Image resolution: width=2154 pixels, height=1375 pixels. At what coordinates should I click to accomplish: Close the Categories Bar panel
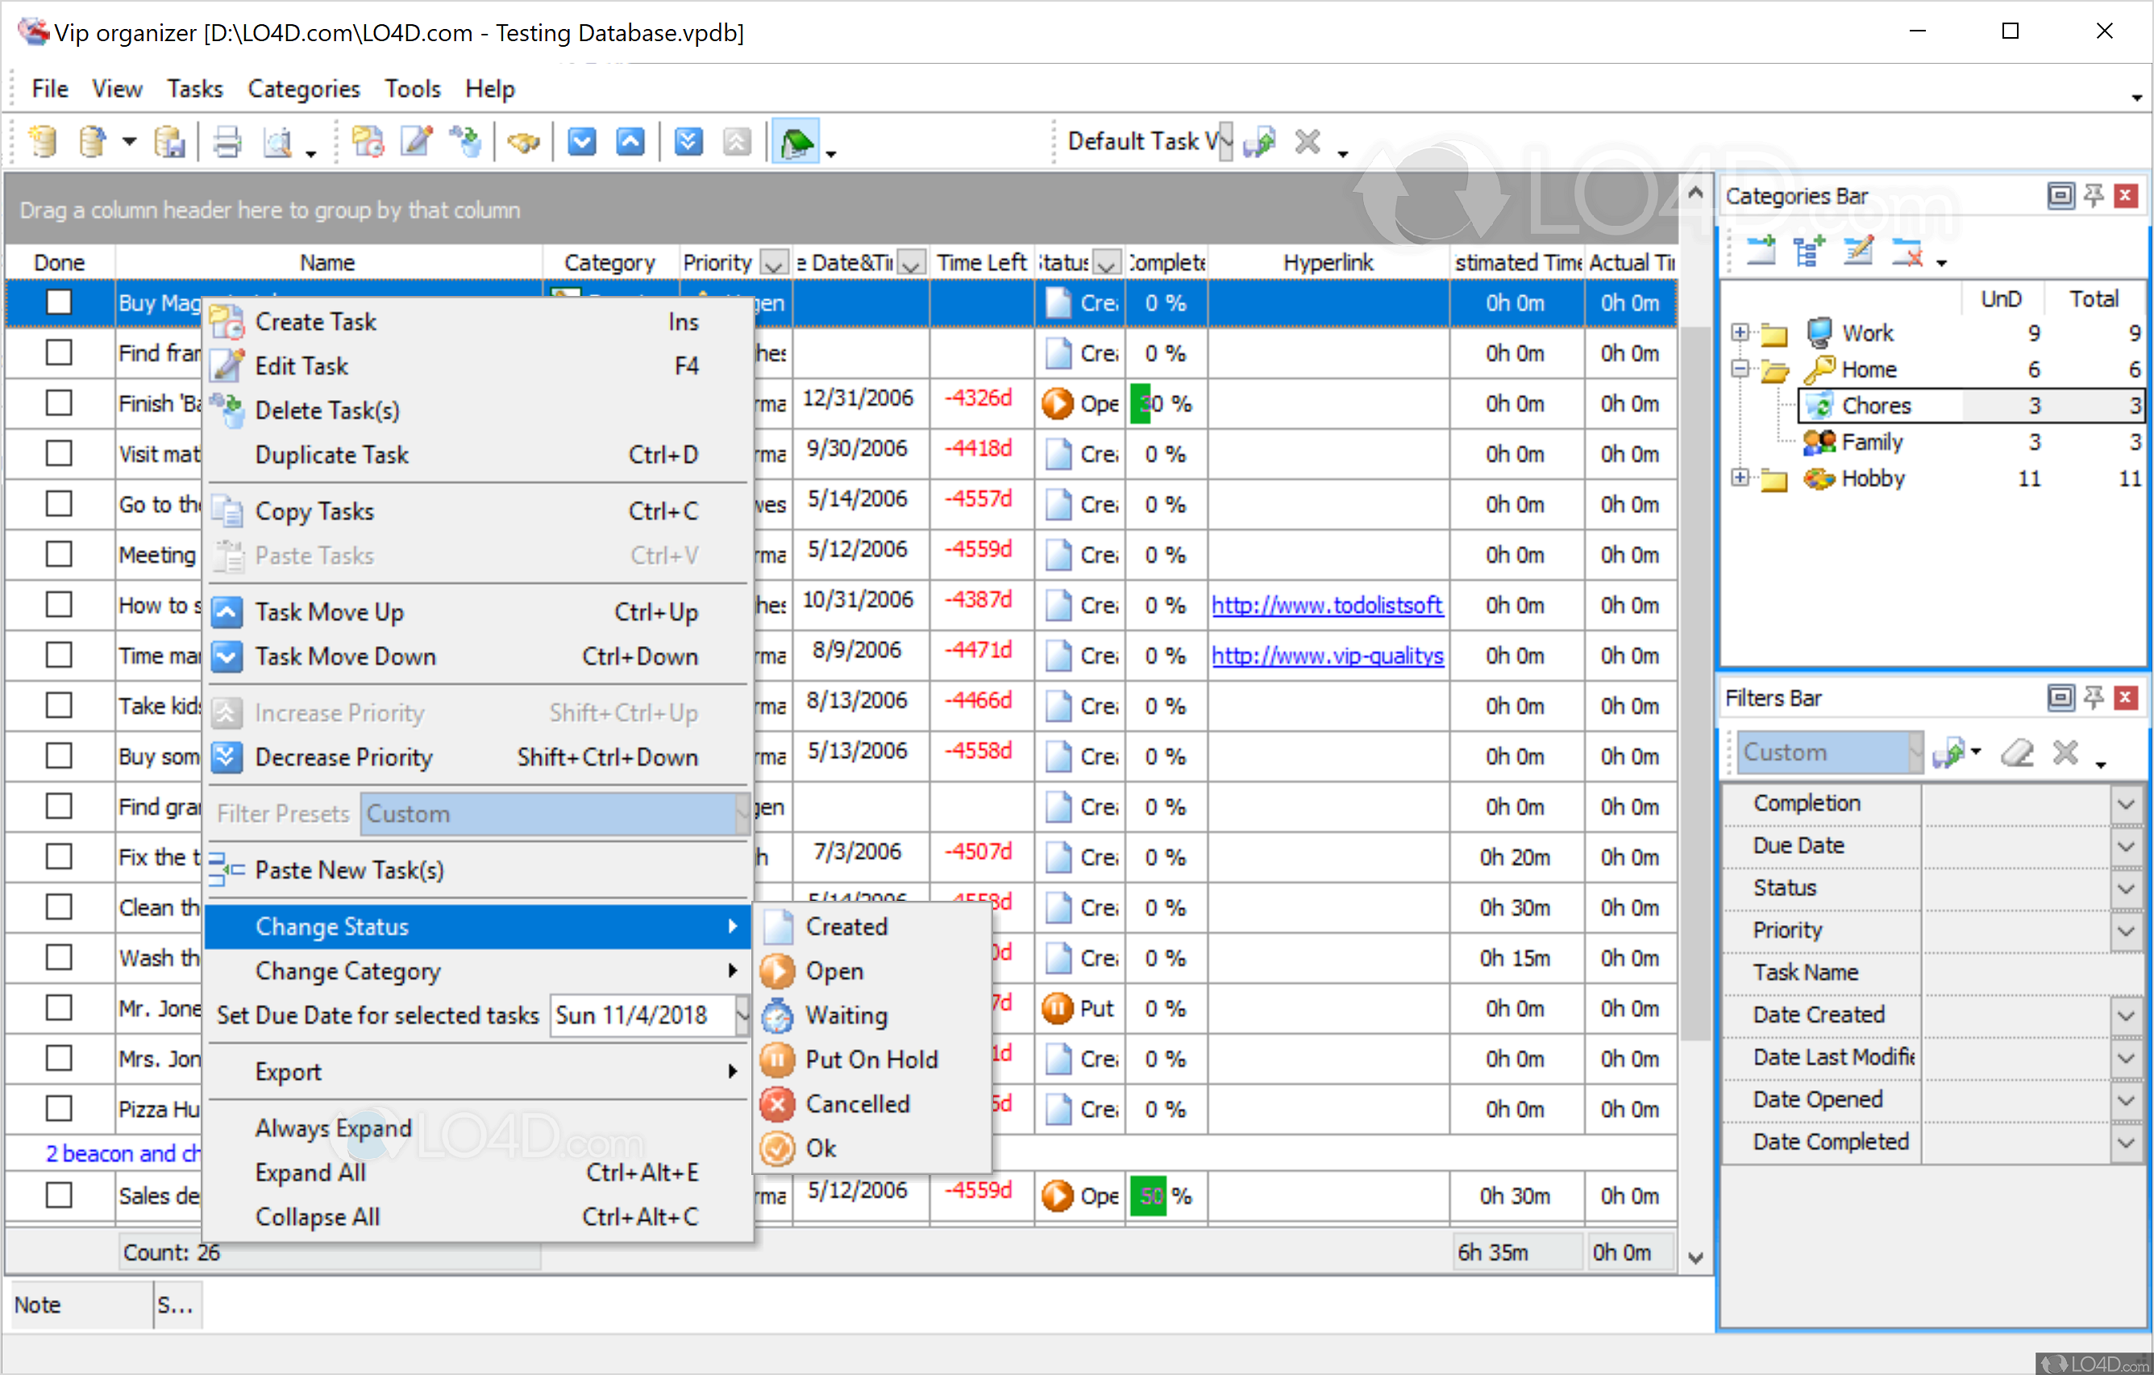(2127, 195)
